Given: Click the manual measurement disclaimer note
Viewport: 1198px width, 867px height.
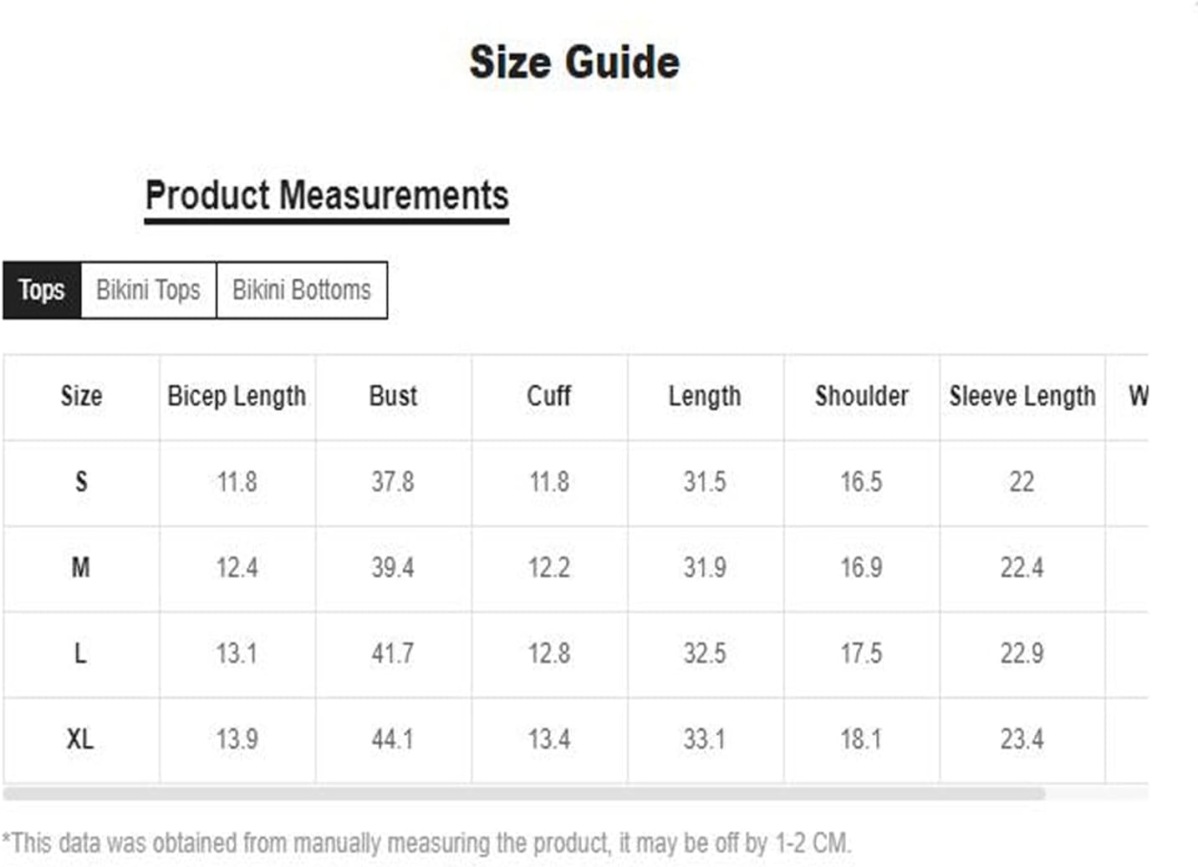Looking at the screenshot, I should (426, 843).
